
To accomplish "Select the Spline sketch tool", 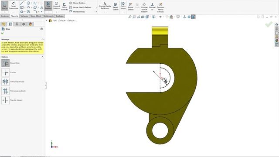I will [35, 3].
